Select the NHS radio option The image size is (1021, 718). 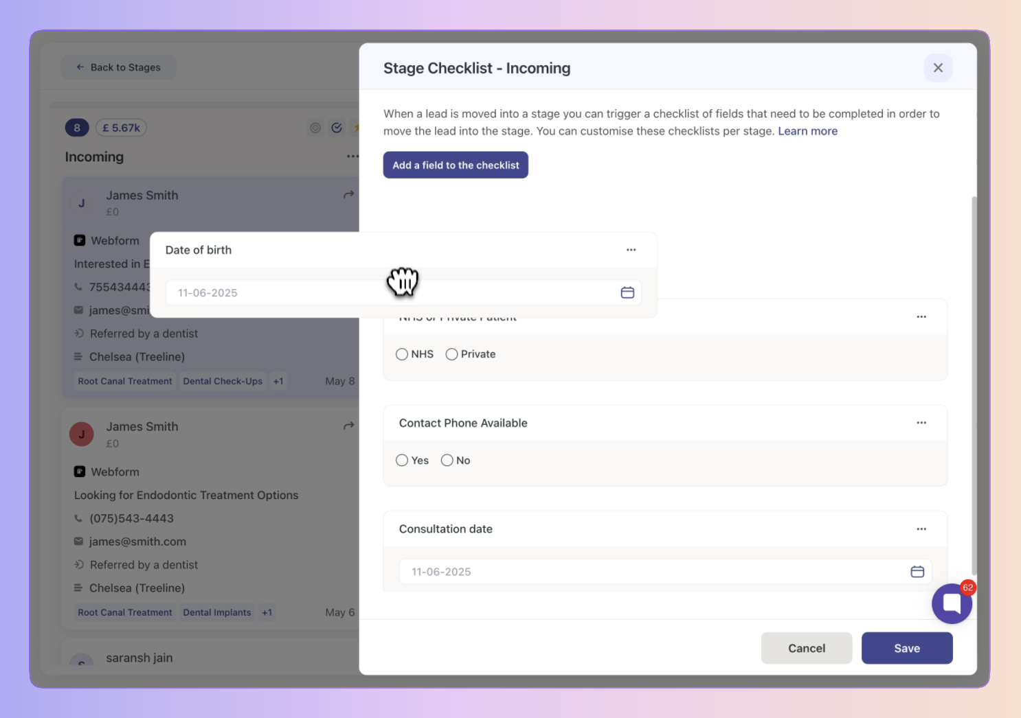(x=402, y=354)
